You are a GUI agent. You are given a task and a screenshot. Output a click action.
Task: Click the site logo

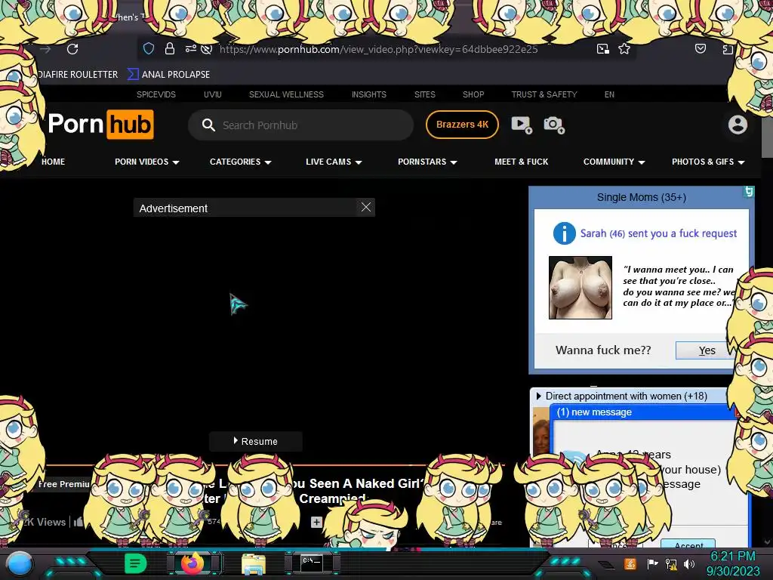(101, 125)
